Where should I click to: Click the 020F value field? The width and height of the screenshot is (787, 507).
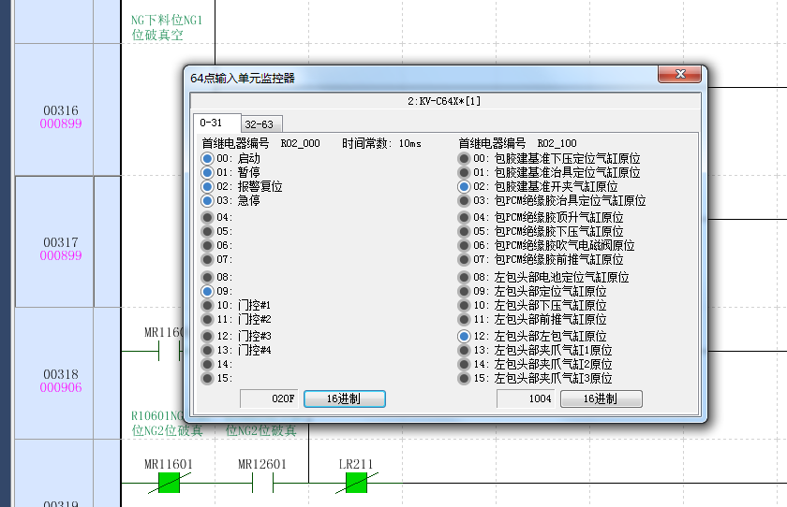pyautogui.click(x=270, y=398)
